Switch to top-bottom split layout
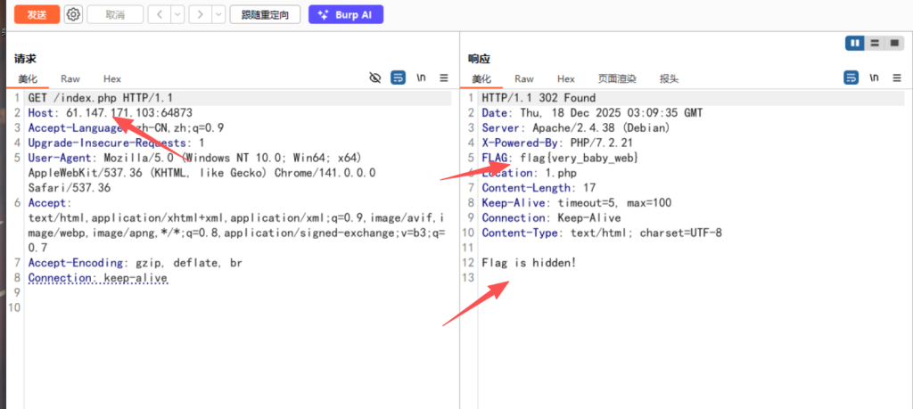This screenshot has height=409, width=913. point(875,43)
